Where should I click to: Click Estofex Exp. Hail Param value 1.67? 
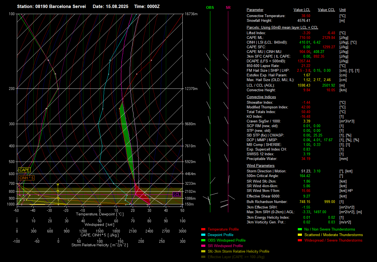[307, 75]
